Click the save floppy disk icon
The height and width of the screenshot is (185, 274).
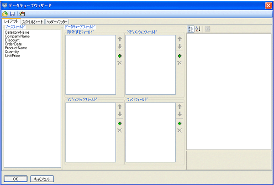point(12,14)
